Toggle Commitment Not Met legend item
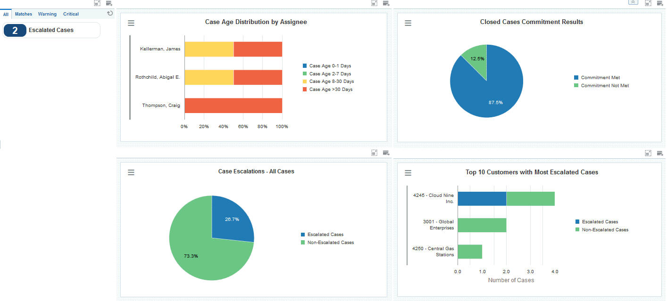667x301 pixels. click(601, 86)
